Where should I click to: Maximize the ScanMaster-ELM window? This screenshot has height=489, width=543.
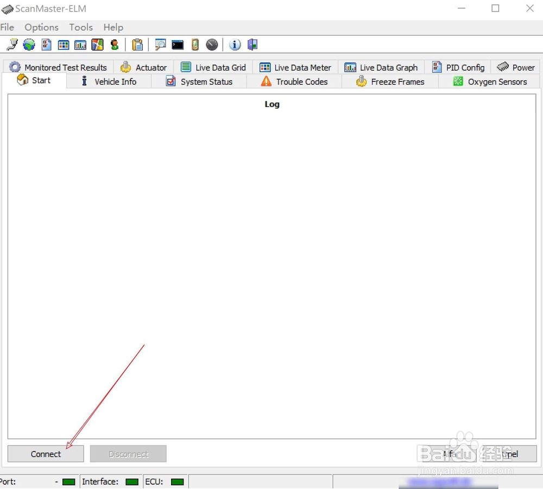click(x=496, y=8)
